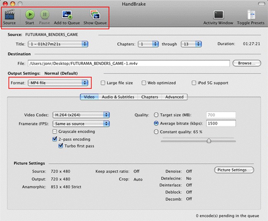268x221 pixels.
Task: Enable the Large file size checkbox
Action: tap(103, 83)
